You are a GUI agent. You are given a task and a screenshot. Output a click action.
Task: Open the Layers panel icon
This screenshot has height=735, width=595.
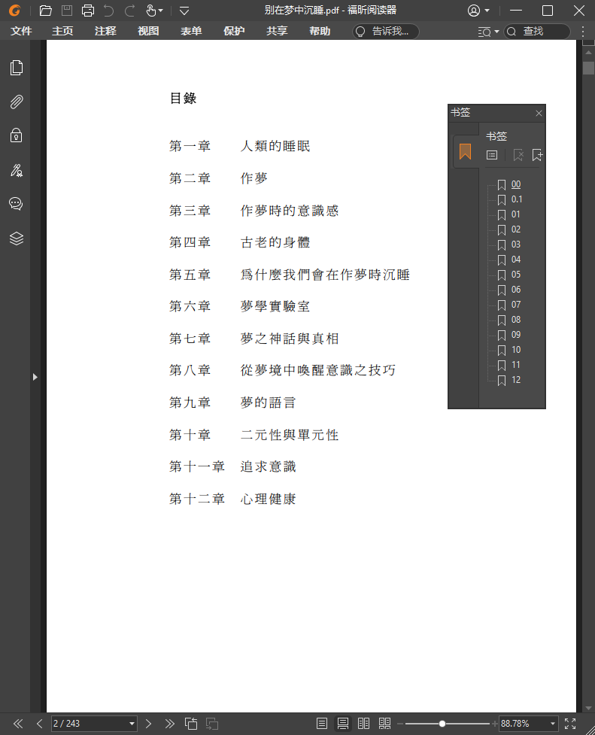(16, 238)
